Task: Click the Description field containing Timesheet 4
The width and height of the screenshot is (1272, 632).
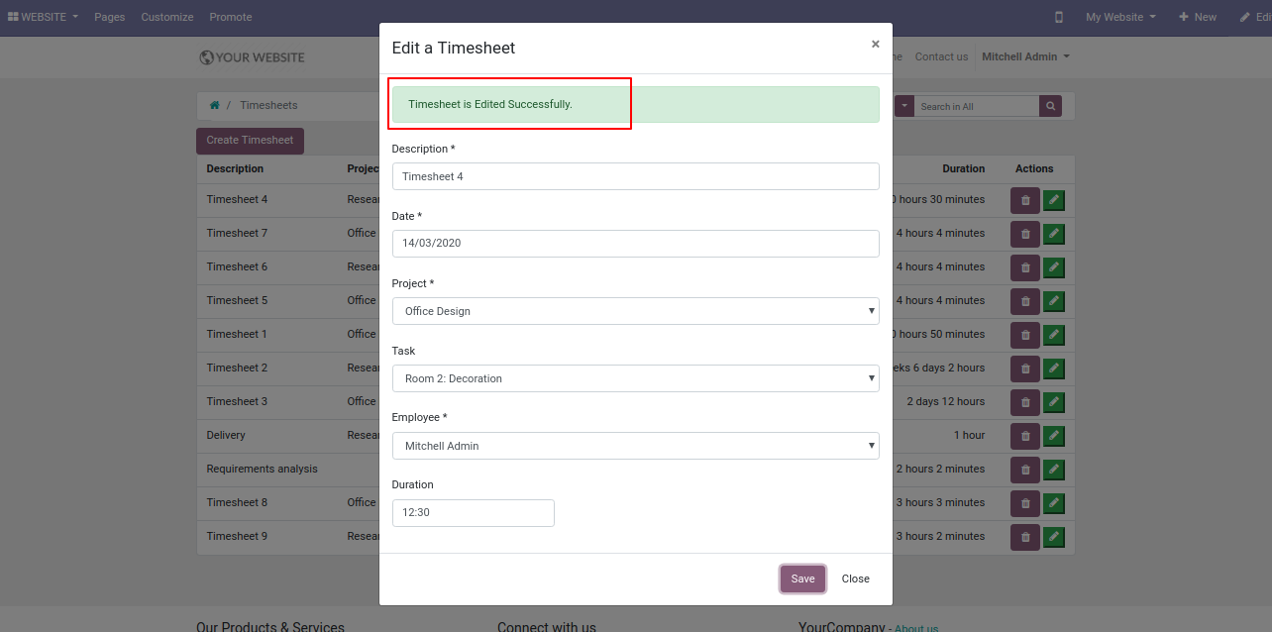Action: click(x=635, y=176)
